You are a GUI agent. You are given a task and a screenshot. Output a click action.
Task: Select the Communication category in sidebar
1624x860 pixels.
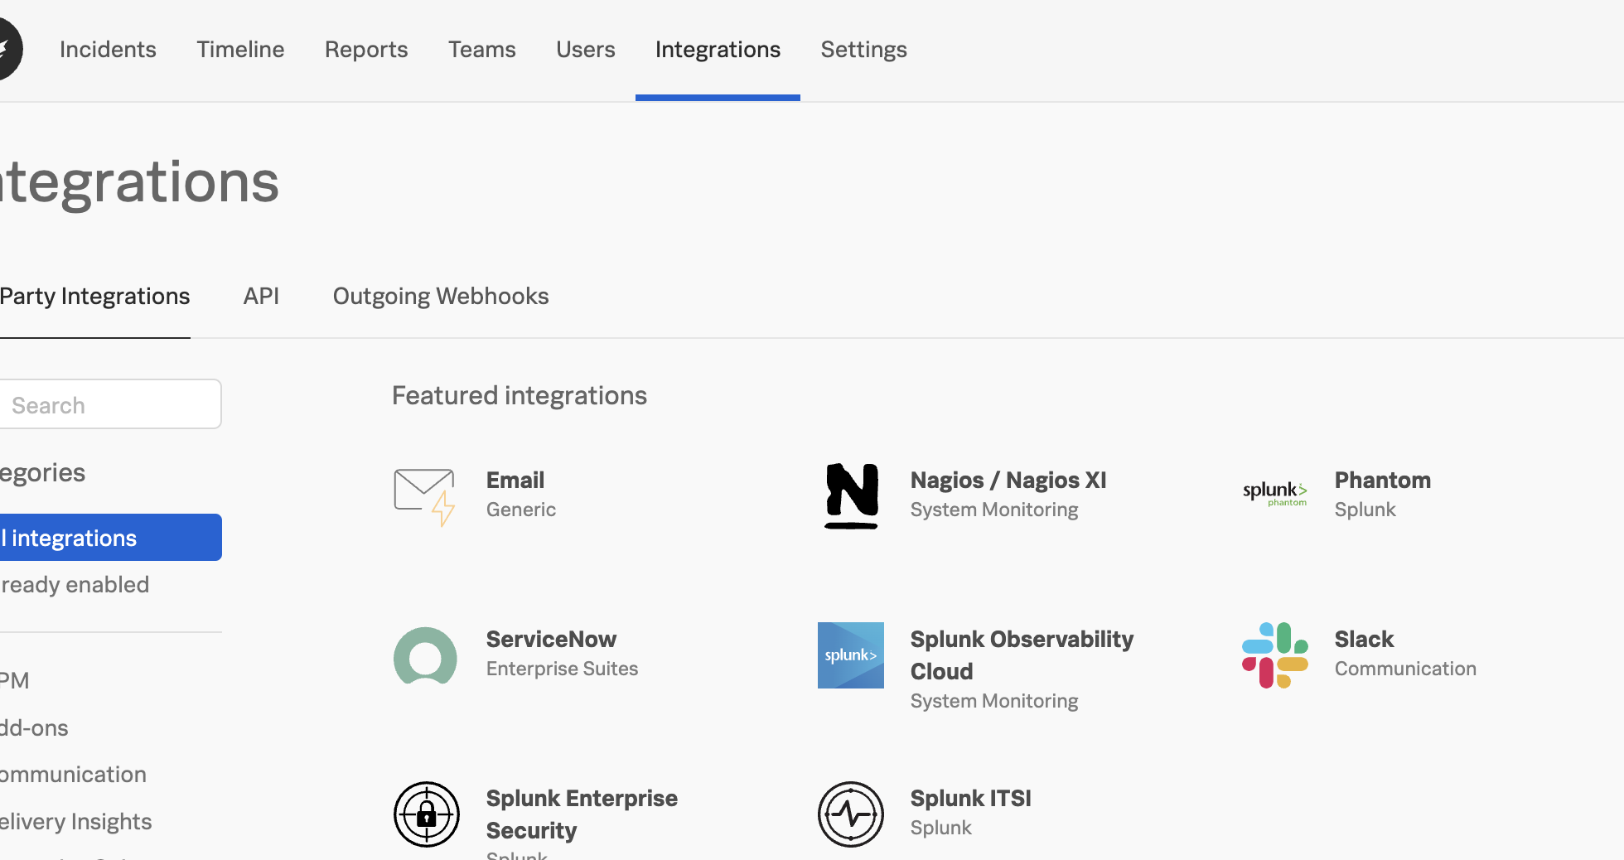73,774
